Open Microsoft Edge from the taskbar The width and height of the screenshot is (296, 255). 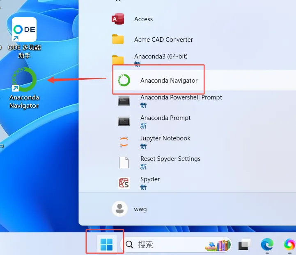pos(267,244)
